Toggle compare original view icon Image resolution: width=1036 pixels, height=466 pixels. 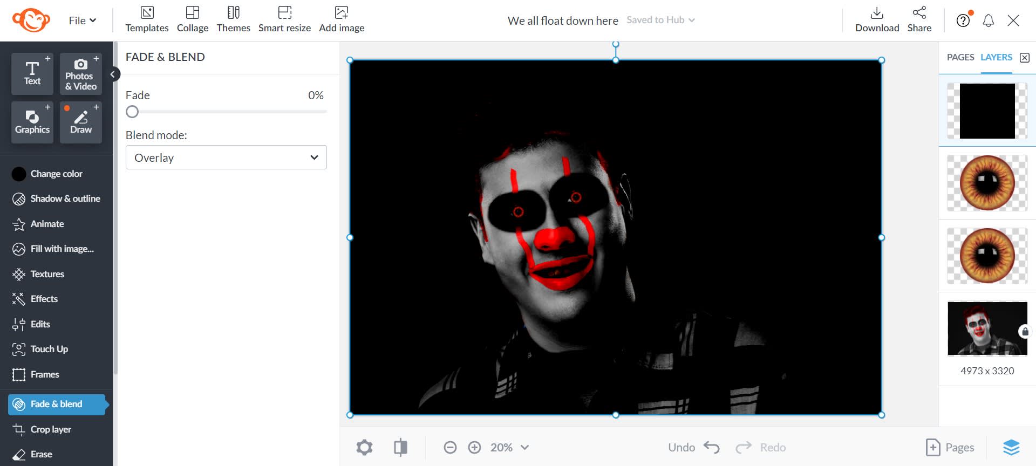click(x=400, y=447)
